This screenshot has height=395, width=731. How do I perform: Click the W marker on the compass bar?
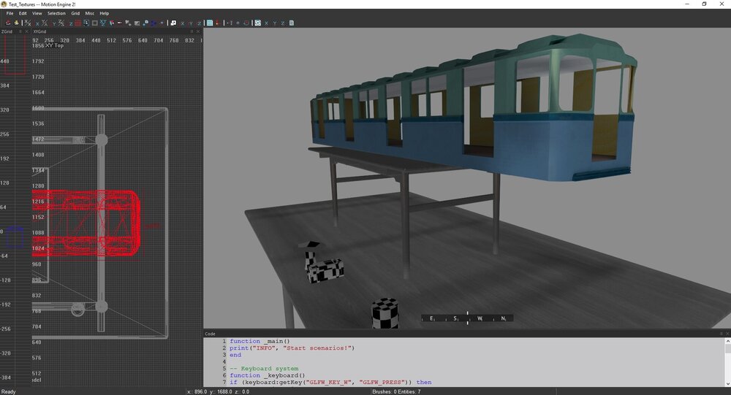pyautogui.click(x=480, y=318)
